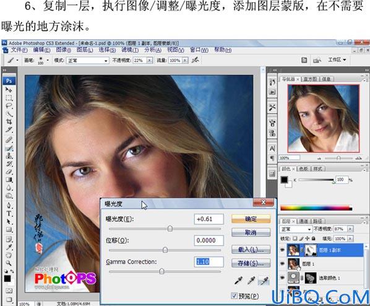The image size is (370, 306).
Task: Open the Layers panel options menu
Action: 365,222
